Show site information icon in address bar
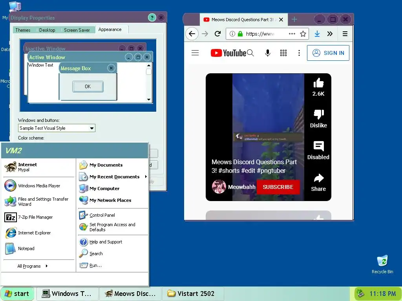The image size is (402, 301). (232, 34)
